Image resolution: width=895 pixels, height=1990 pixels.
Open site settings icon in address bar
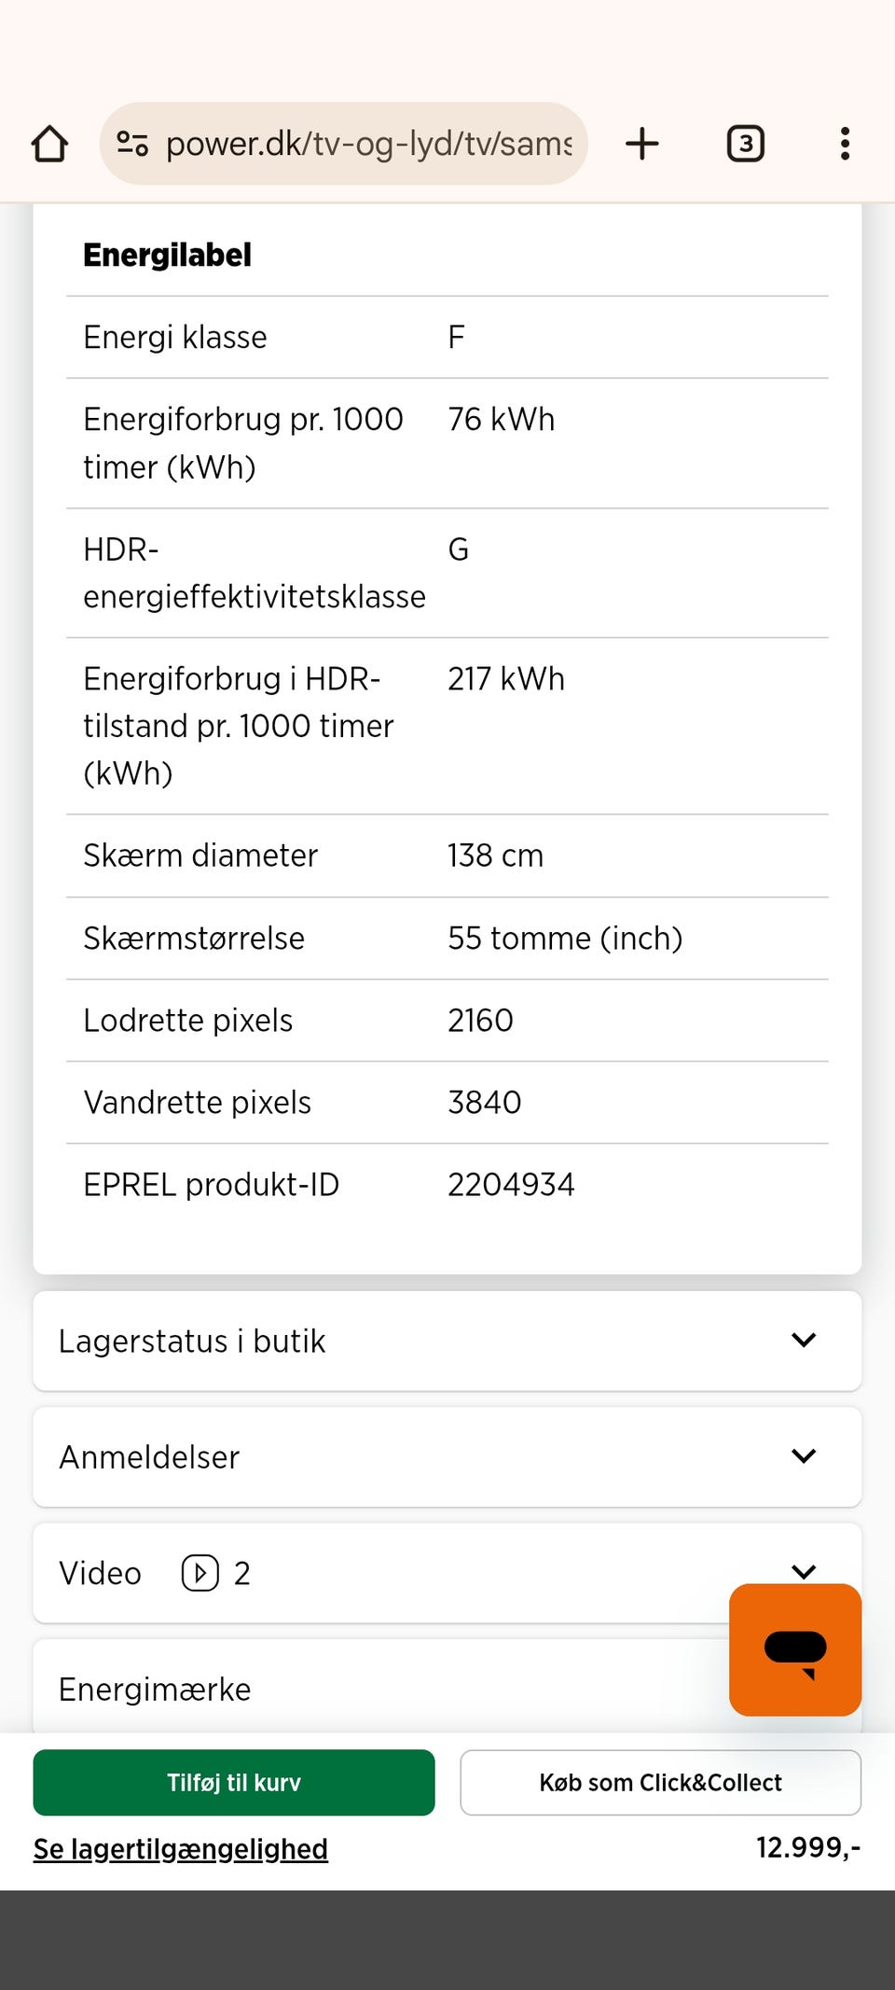click(132, 144)
